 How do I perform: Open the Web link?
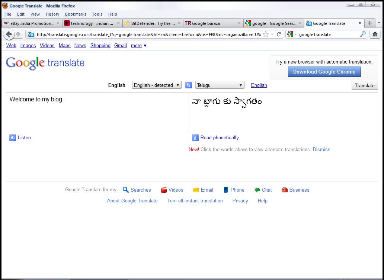coord(11,45)
